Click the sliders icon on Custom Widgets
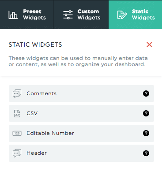 (68, 15)
